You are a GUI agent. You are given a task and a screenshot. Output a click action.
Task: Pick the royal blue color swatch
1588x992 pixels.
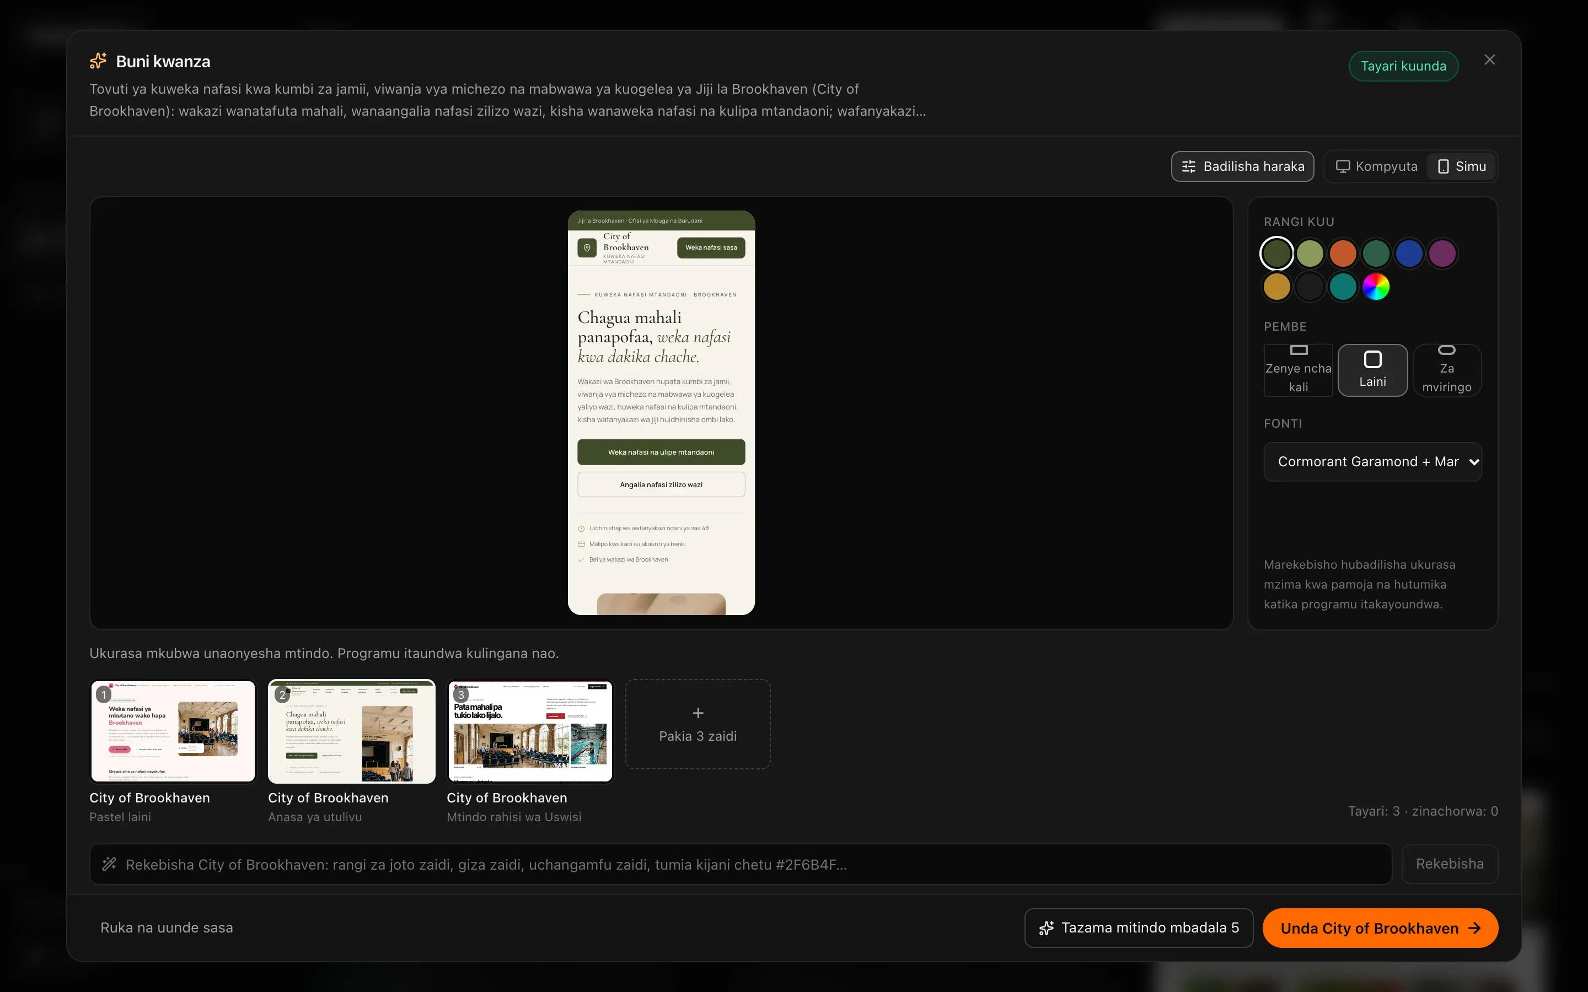pyautogui.click(x=1409, y=254)
